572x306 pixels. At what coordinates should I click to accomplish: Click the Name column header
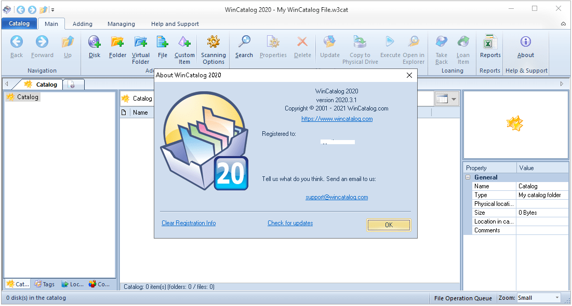140,113
